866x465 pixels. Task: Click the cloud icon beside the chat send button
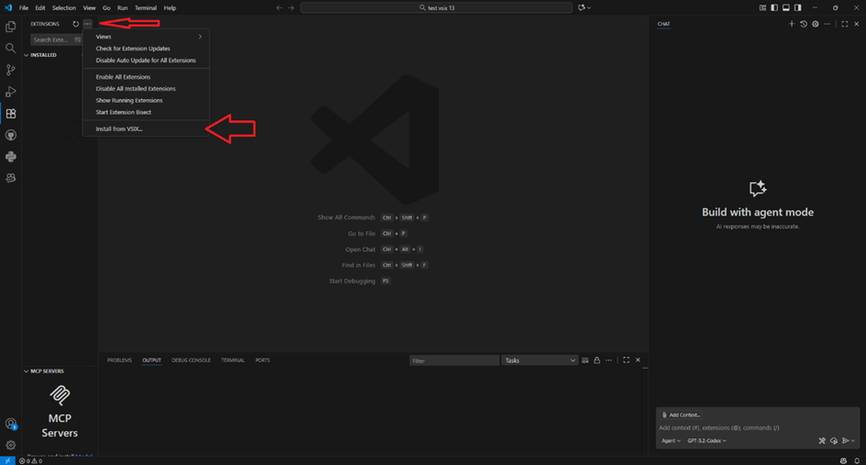pyautogui.click(x=833, y=441)
